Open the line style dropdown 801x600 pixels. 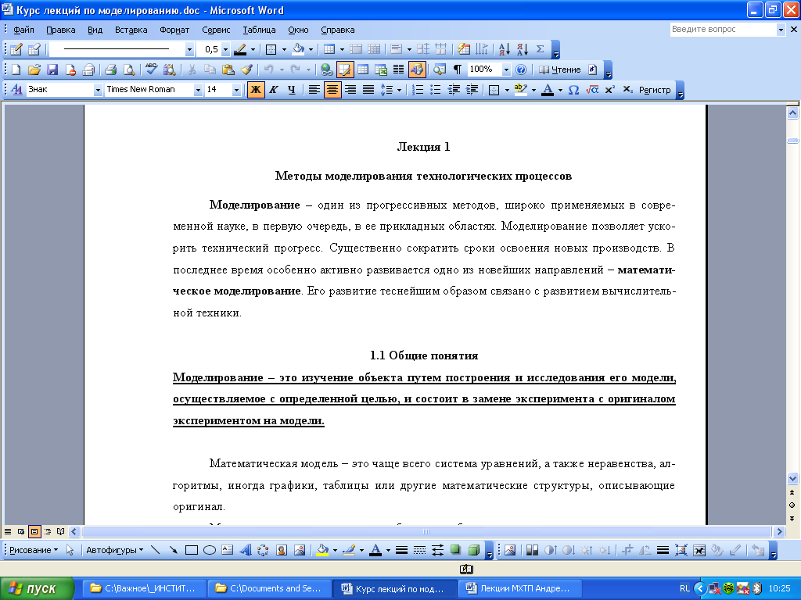(189, 49)
